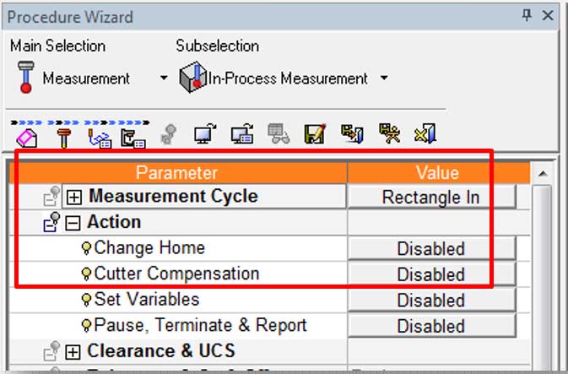Click the monitor with arrow toolbar icon

tap(203, 133)
